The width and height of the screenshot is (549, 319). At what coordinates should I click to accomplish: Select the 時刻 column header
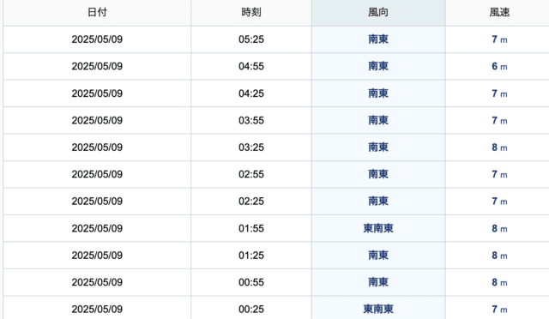[x=251, y=12]
